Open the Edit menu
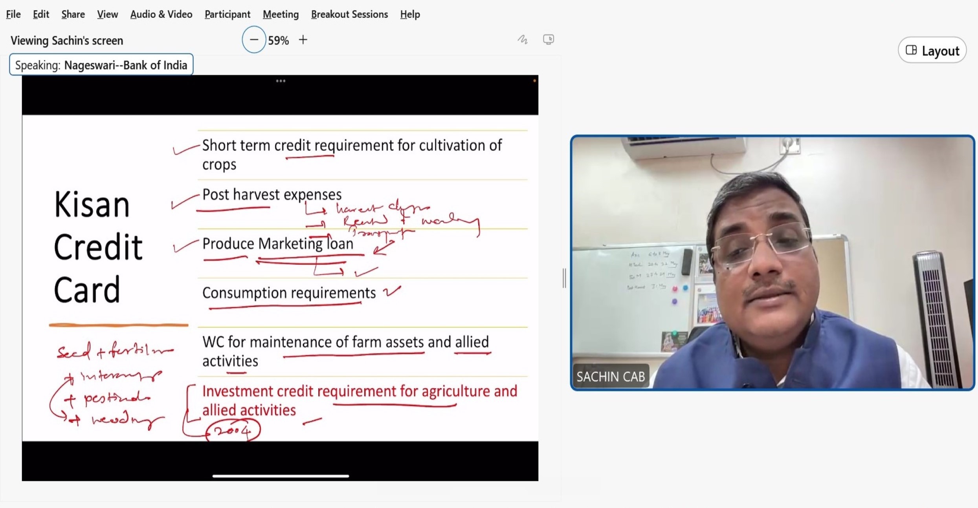978x508 pixels. coord(41,15)
